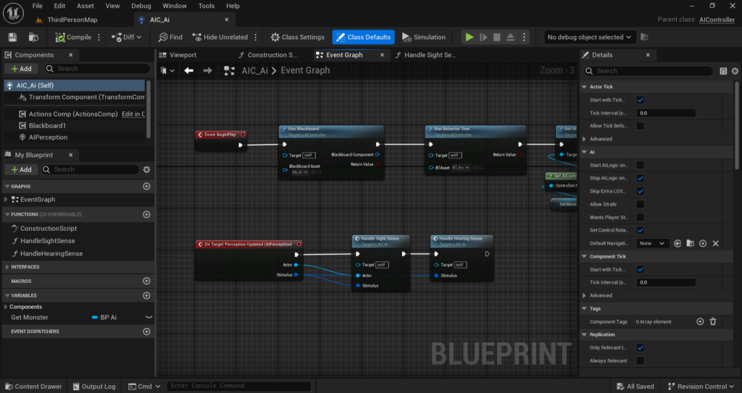
Task: Open Details panel property matrix grid icon
Action: tap(723, 71)
